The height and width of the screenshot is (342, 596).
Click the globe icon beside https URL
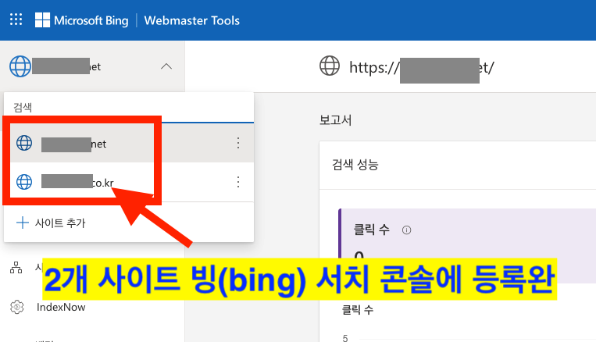click(330, 66)
